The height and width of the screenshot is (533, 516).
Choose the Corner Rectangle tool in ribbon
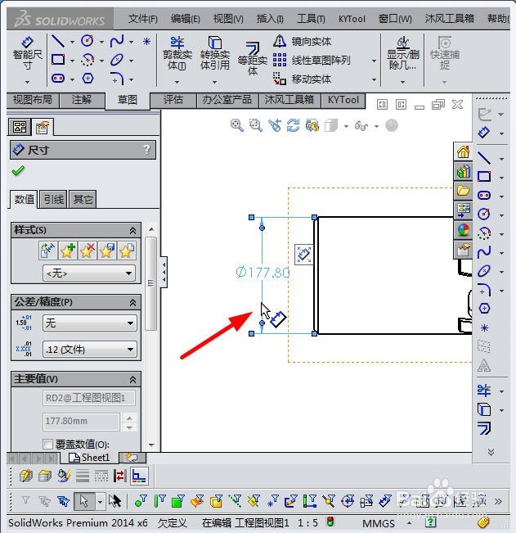click(58, 60)
